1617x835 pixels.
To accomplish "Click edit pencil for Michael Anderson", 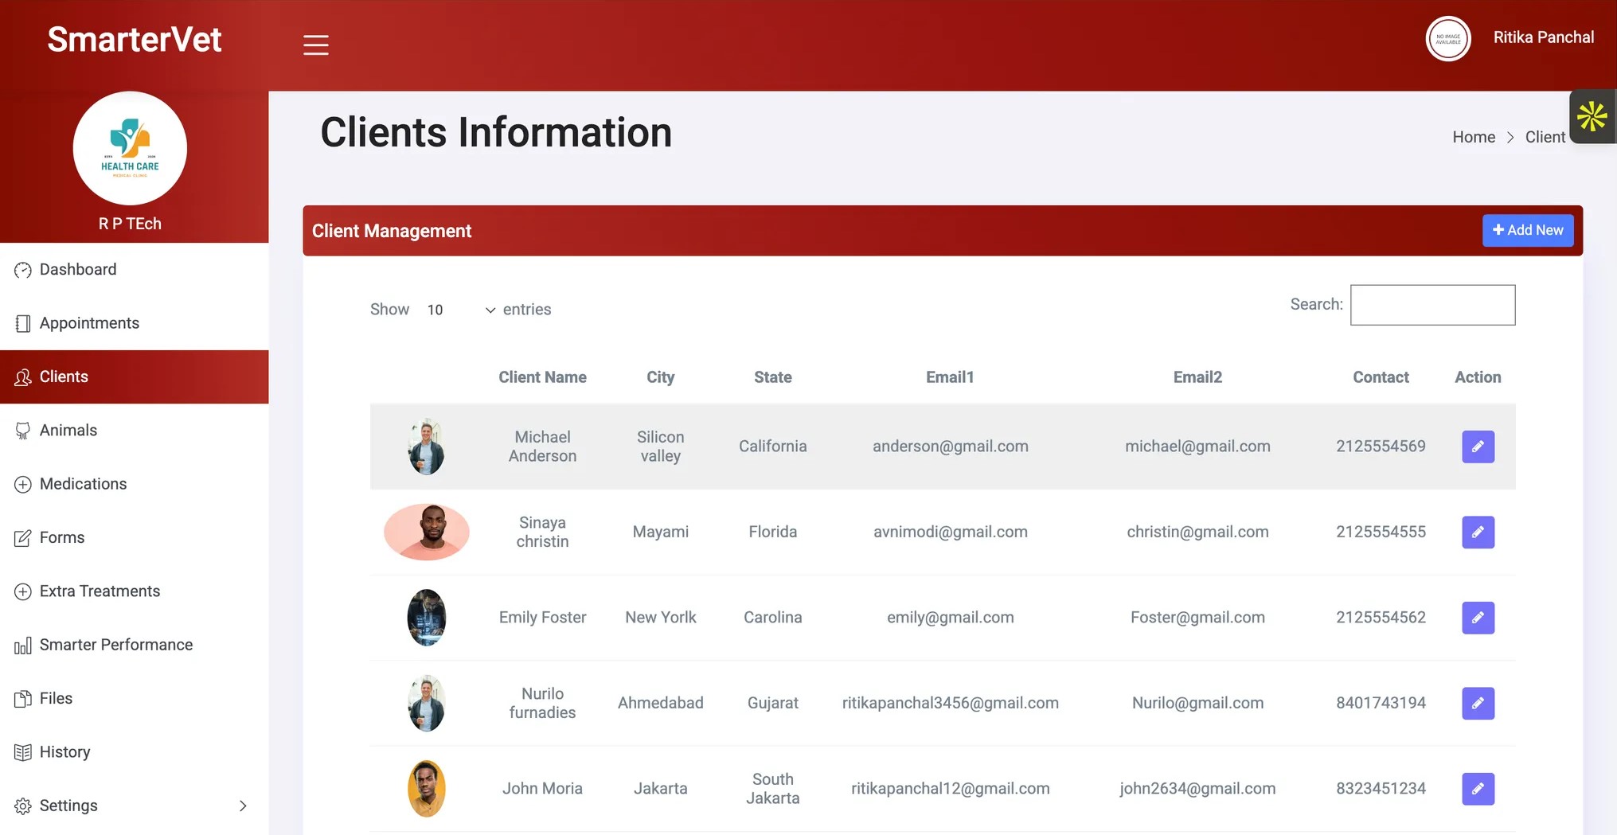I will [x=1478, y=447].
